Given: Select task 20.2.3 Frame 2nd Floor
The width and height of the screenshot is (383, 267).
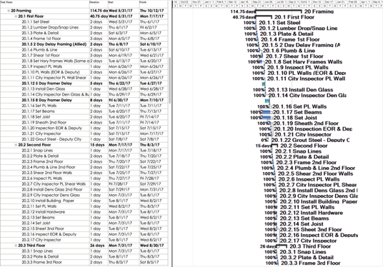Looking at the screenshot, I should point(42,161).
